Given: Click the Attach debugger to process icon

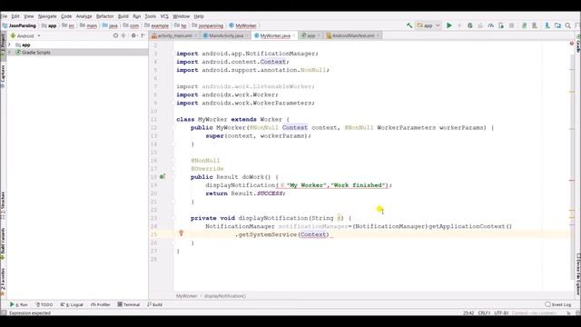Looking at the screenshot, I should pyautogui.click(x=501, y=25).
